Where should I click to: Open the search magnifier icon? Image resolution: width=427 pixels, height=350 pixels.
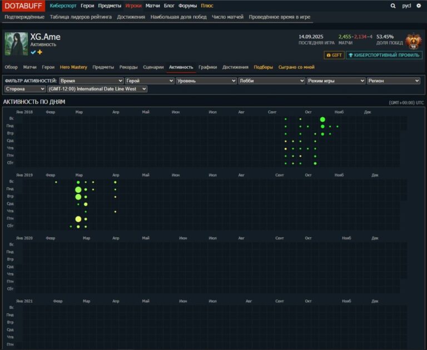click(x=393, y=6)
